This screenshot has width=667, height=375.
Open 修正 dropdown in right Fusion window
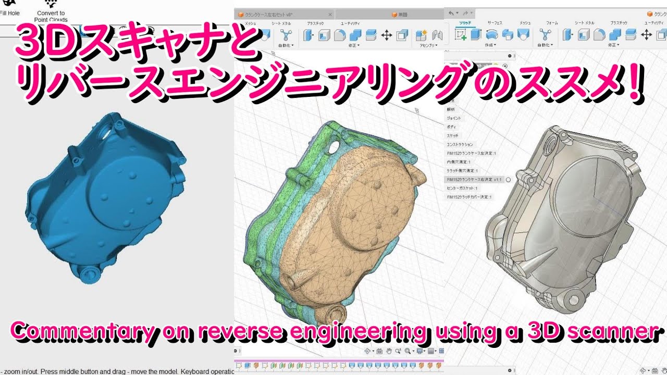[613, 45]
